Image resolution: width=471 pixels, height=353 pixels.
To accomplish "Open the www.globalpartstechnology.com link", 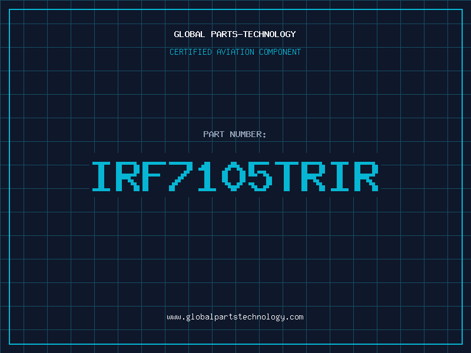I will click(x=235, y=317).
